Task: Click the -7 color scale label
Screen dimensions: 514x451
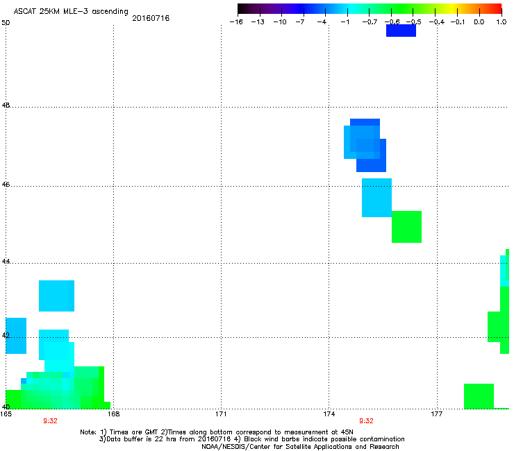Action: click(x=299, y=22)
